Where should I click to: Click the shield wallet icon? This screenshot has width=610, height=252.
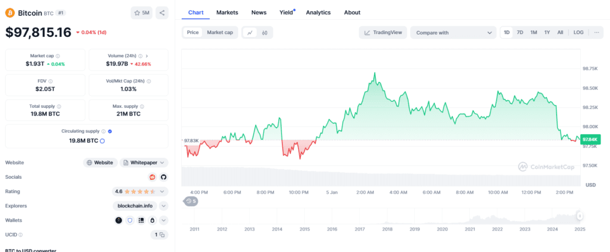130,220
